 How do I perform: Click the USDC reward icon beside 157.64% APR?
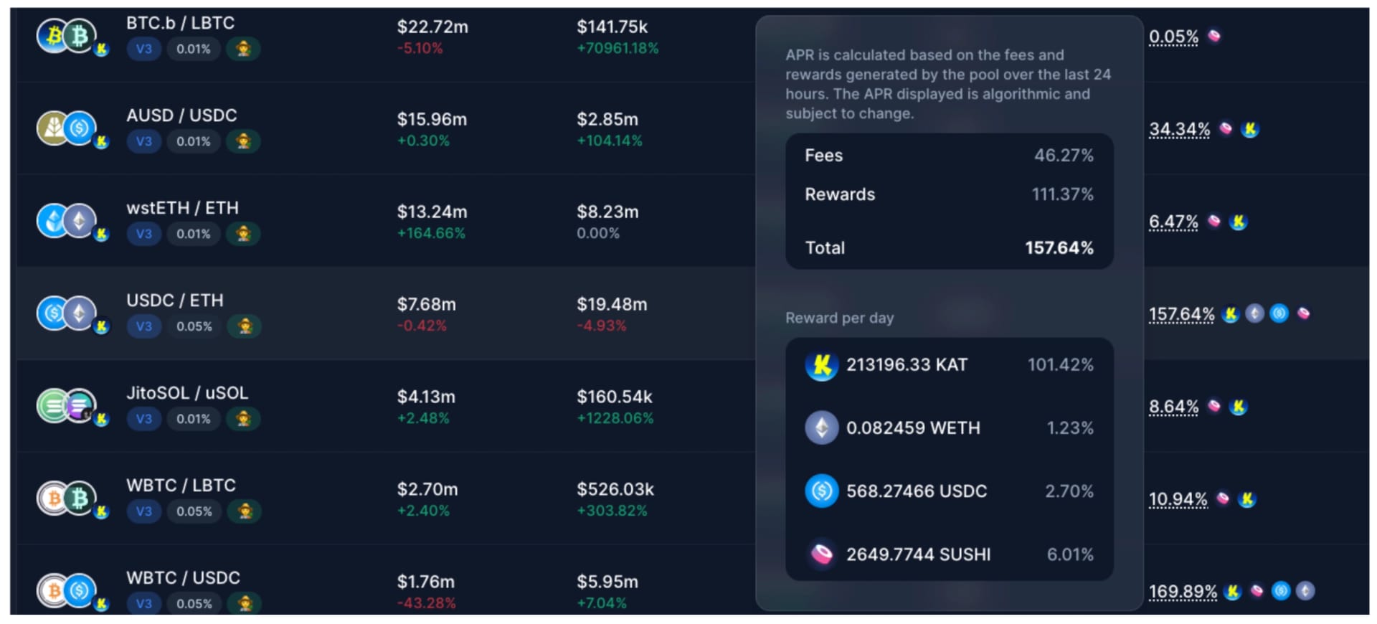[1279, 313]
